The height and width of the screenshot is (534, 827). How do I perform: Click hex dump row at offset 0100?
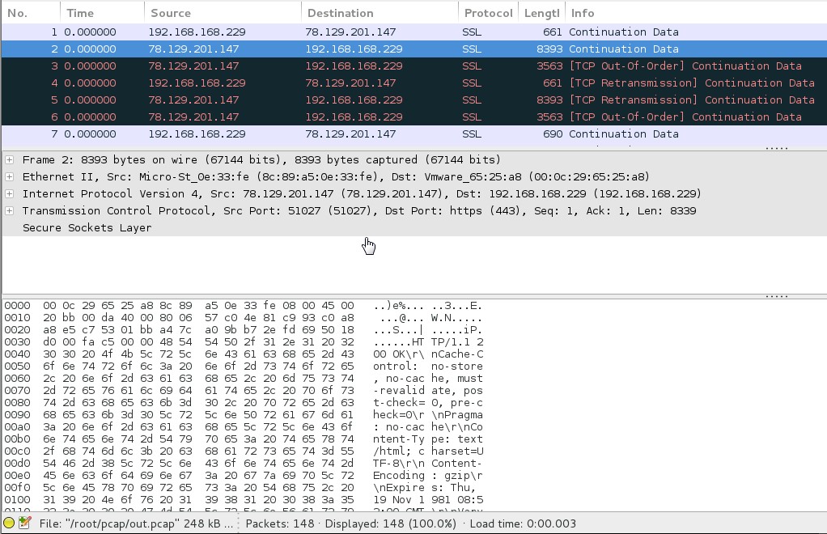click(243, 500)
